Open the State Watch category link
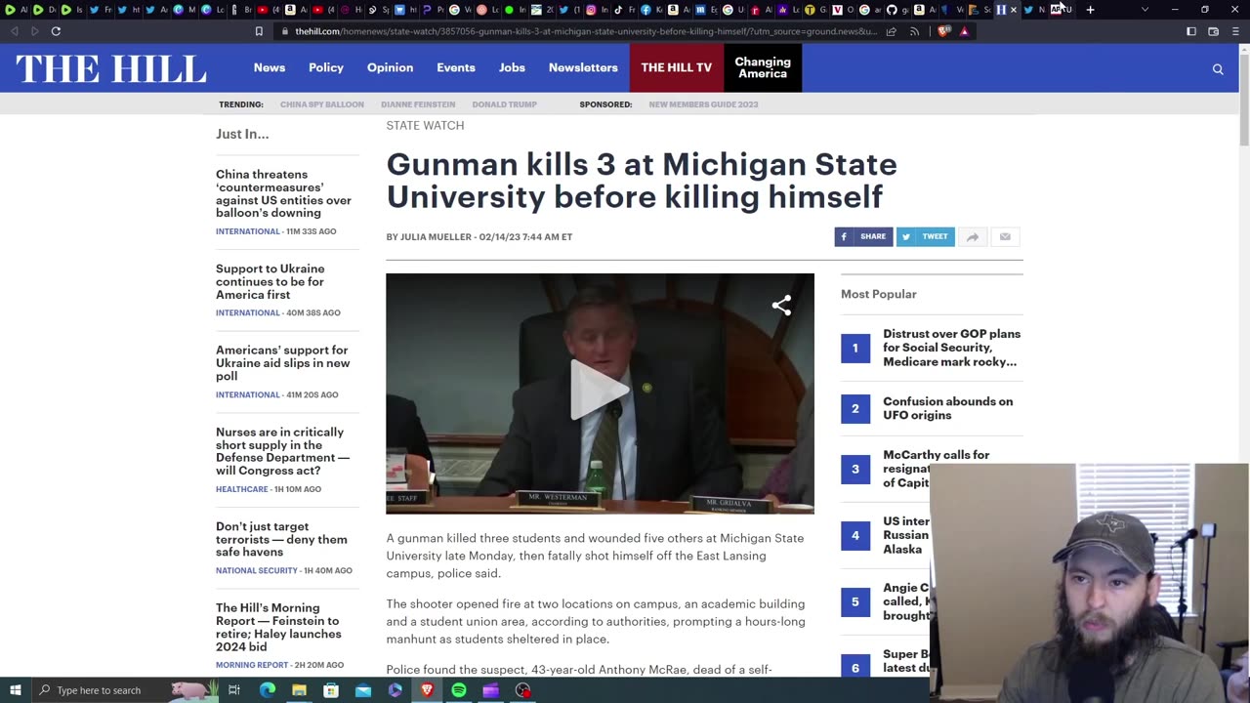 [425, 125]
